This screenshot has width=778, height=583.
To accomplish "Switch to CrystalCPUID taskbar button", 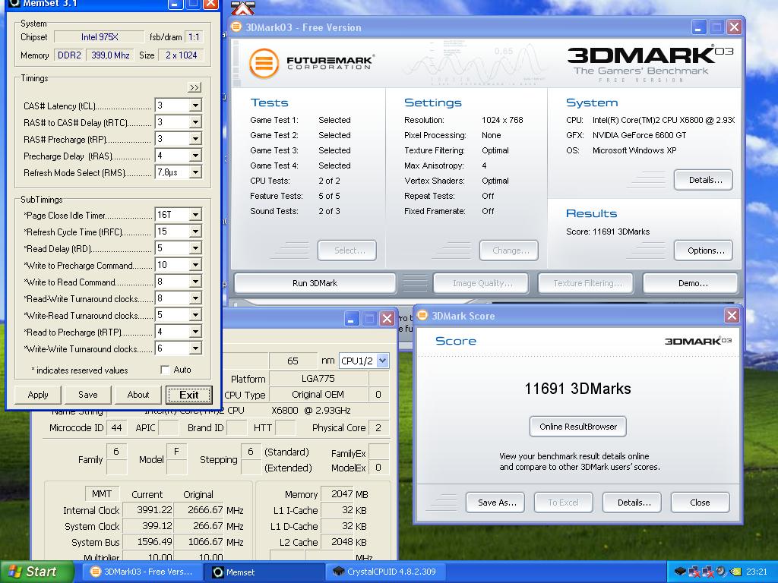I will (387, 572).
